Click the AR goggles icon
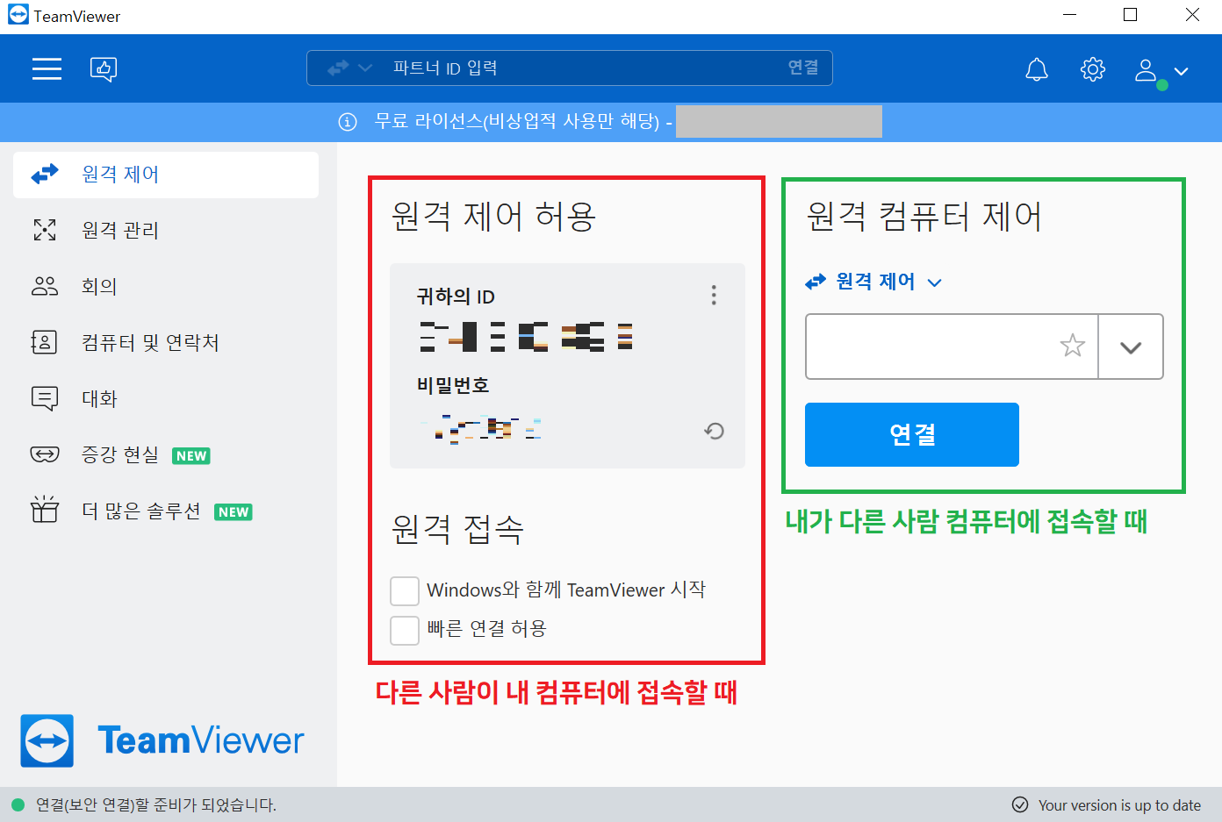The image size is (1222, 822). [45, 454]
